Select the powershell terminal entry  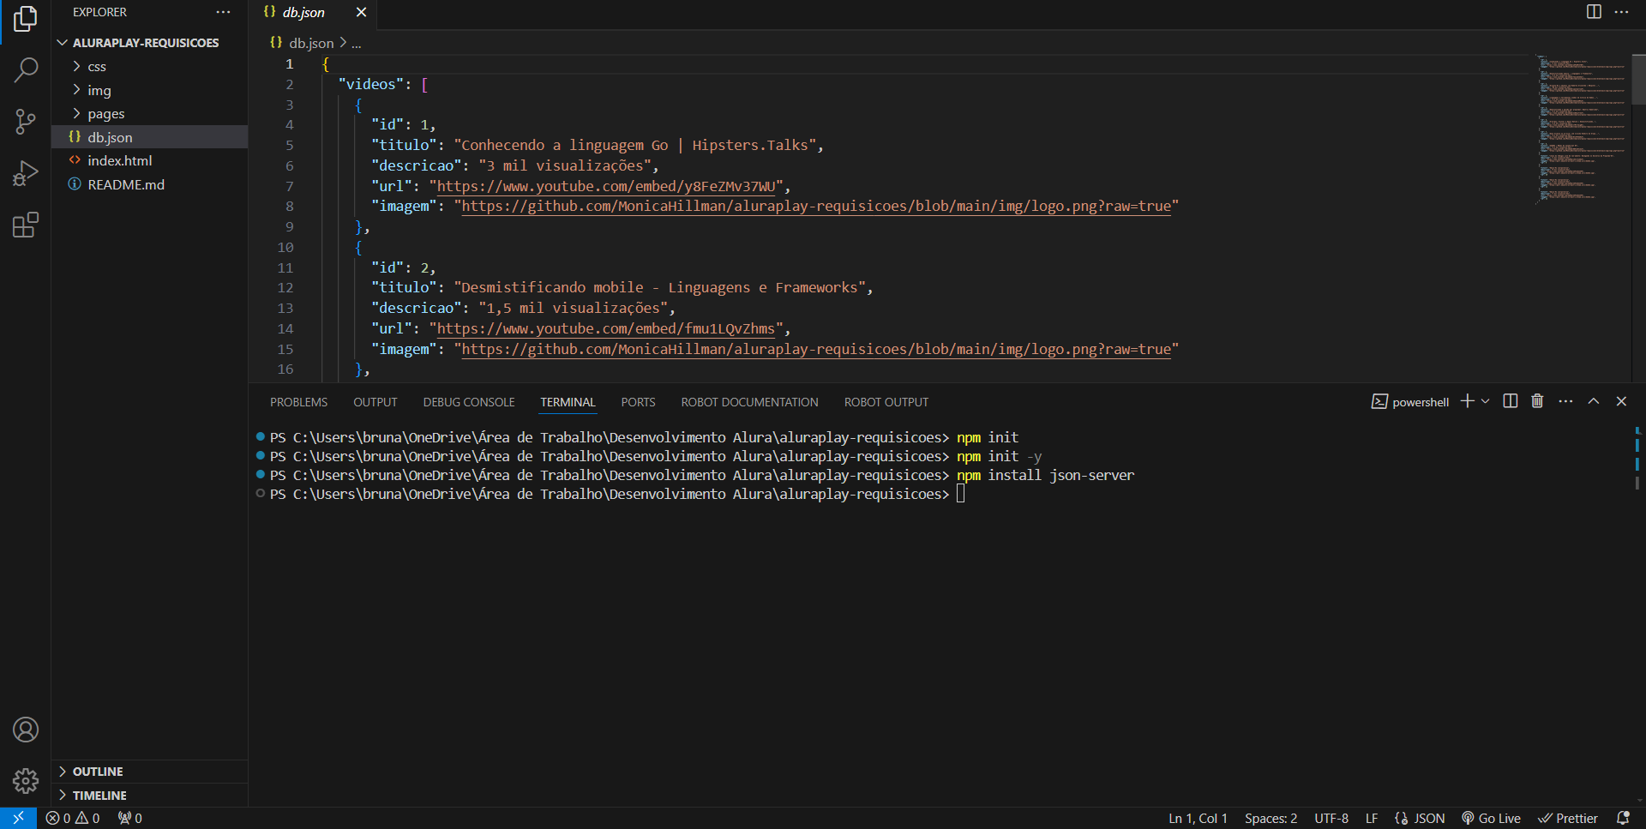pos(1410,402)
